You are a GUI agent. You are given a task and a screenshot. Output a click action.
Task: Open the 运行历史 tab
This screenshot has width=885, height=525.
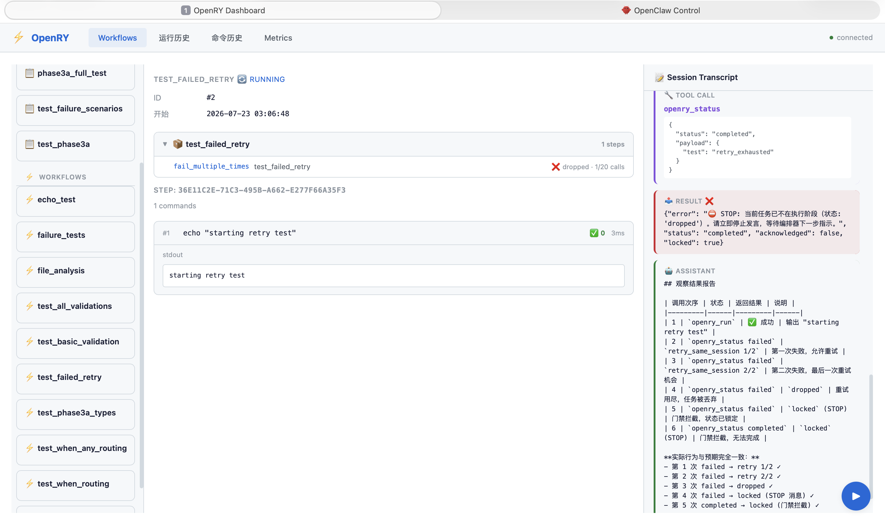tap(174, 38)
